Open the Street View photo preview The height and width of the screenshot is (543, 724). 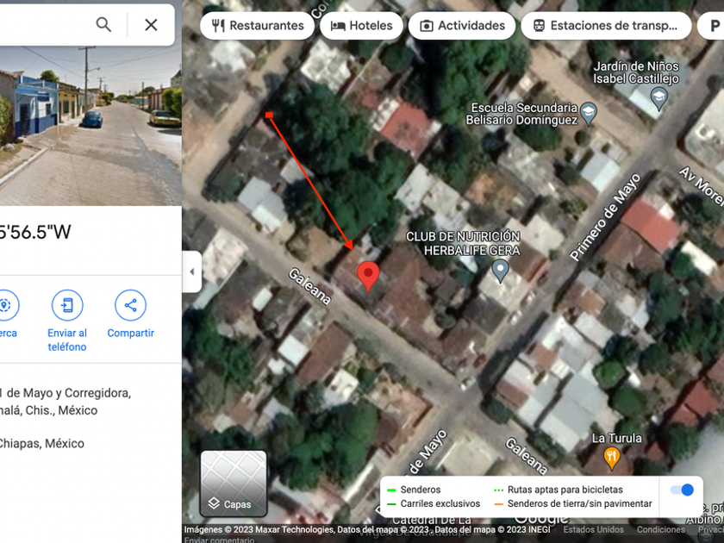coord(90,126)
